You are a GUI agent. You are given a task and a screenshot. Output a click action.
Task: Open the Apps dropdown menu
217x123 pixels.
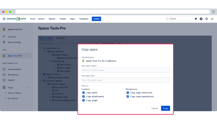coord(73,19)
